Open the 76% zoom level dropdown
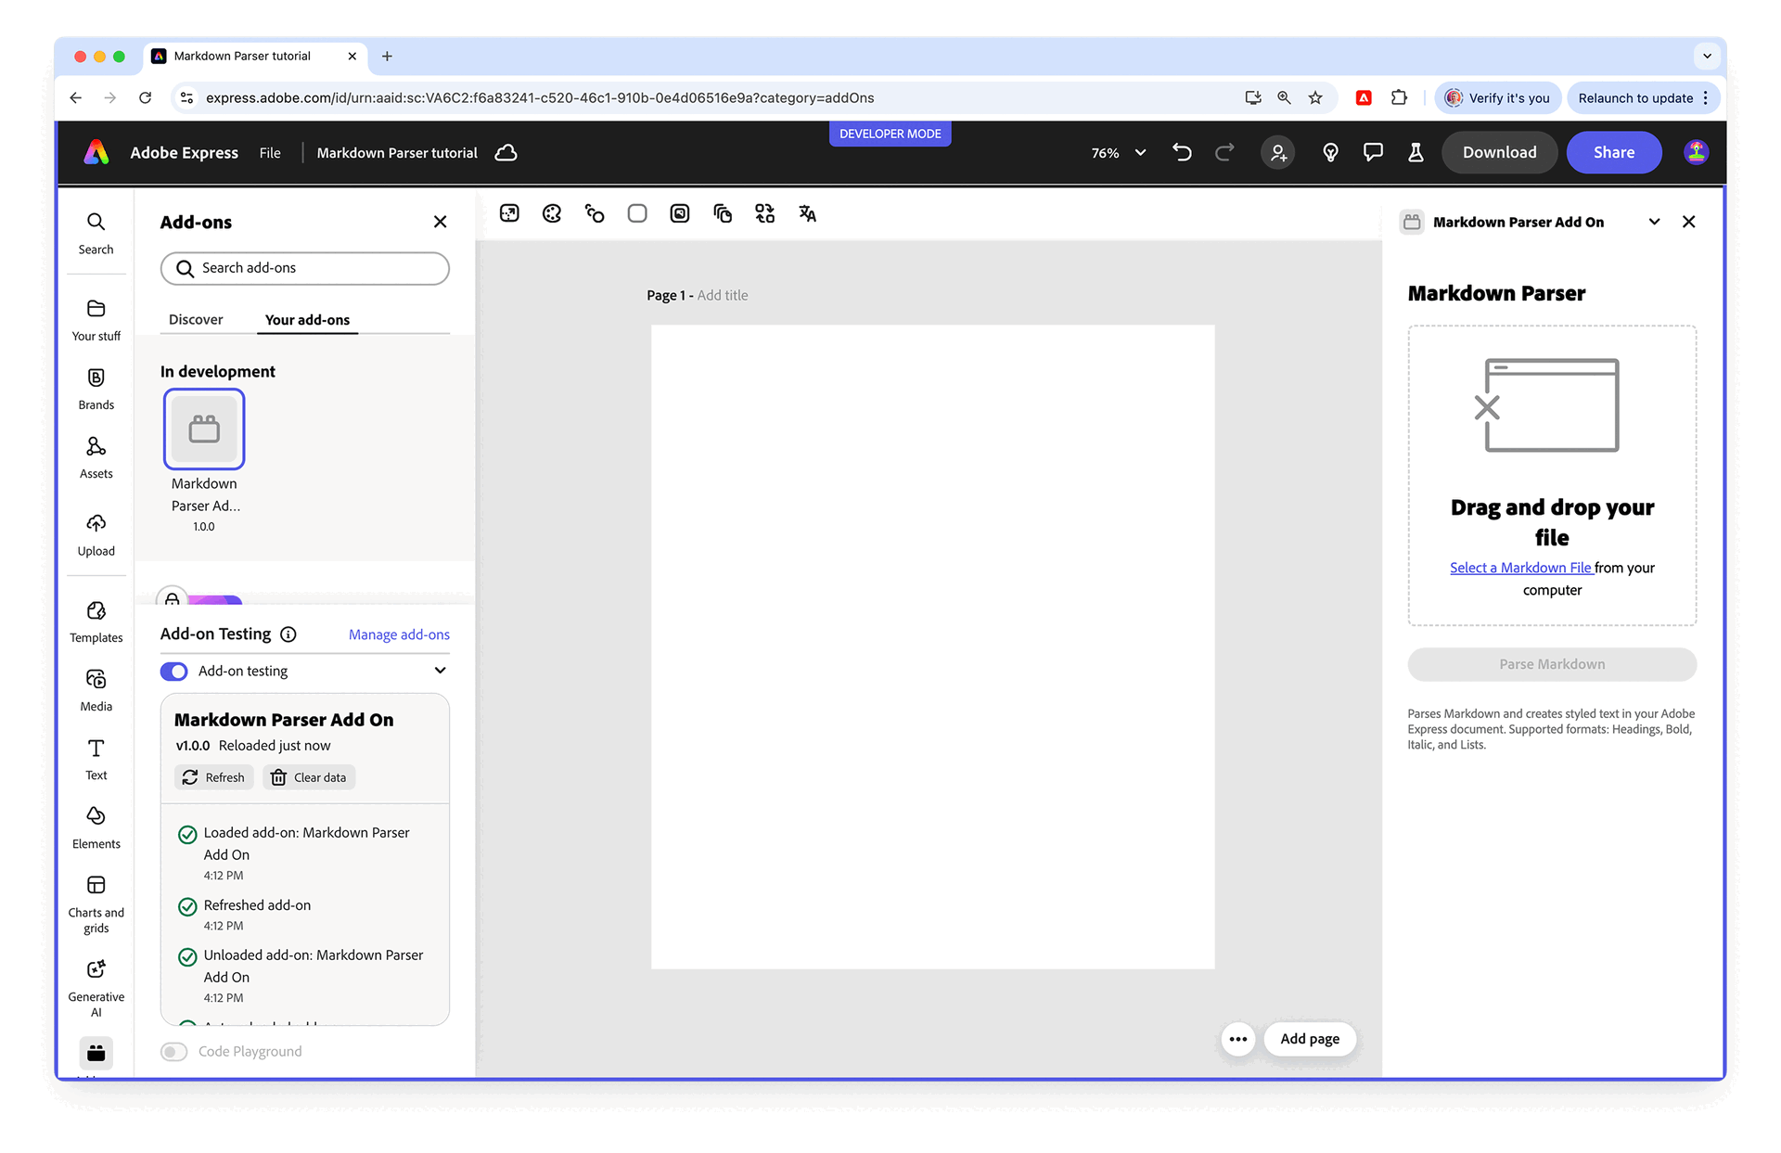Viewport: 1781px width, 1153px height. 1119,152
